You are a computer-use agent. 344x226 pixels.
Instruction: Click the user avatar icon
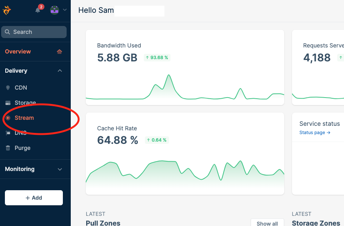pos(55,10)
